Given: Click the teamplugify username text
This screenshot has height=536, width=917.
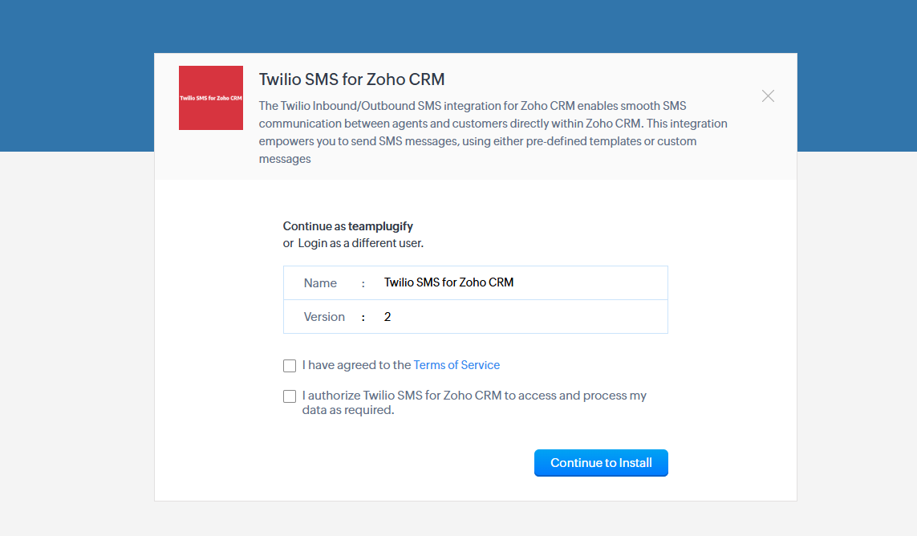Looking at the screenshot, I should [x=380, y=226].
